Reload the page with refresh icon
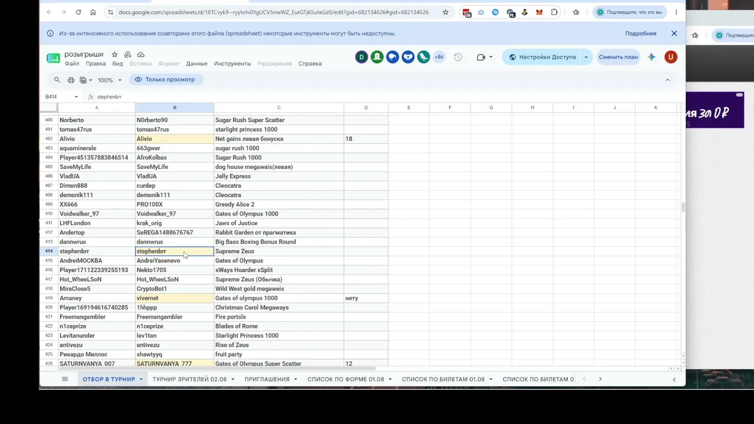754x424 pixels. [x=78, y=12]
